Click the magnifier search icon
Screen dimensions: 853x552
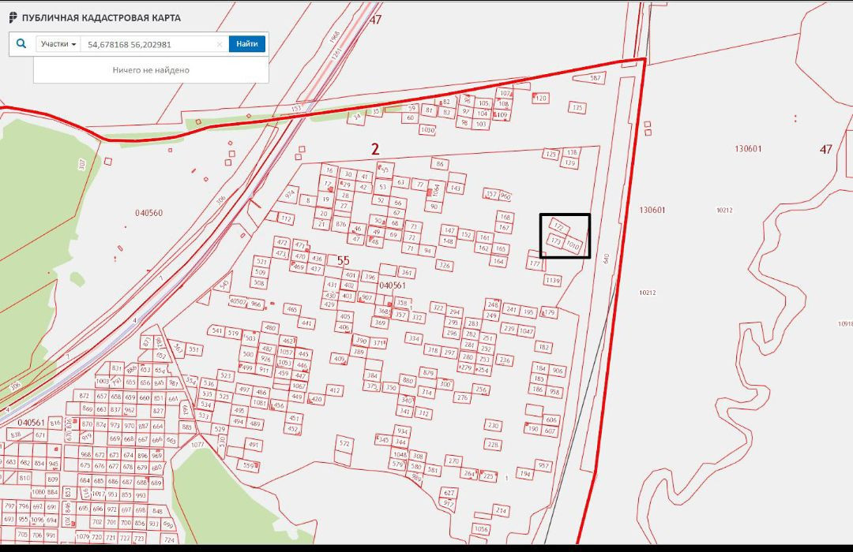[21, 44]
